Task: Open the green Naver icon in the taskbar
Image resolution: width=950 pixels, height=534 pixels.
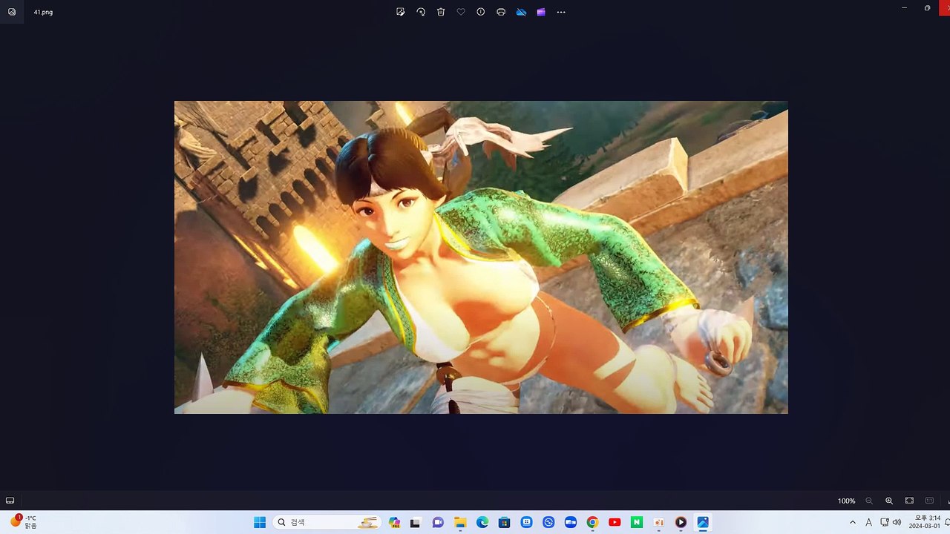Action: coord(637,522)
